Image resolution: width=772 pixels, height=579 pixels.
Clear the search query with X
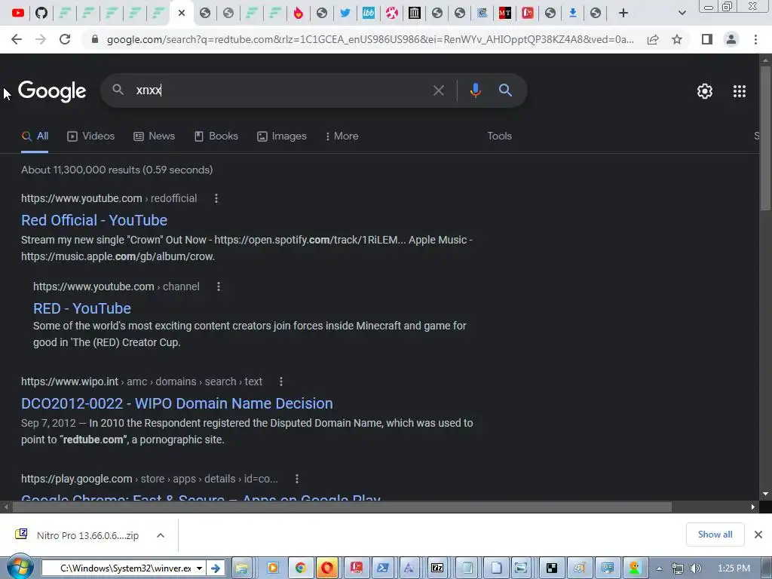pos(438,90)
